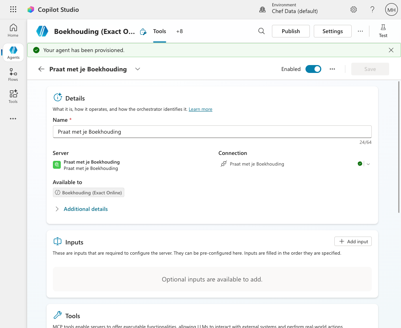Click the green success check in banner

point(36,50)
